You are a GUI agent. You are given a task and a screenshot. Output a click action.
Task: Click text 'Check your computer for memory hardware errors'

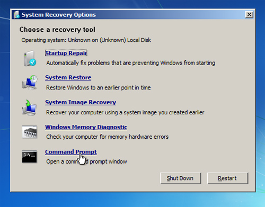[108, 137]
